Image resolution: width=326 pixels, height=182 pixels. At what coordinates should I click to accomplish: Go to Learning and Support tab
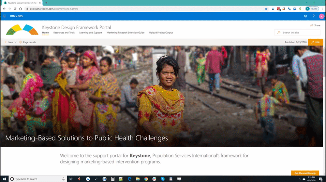pos(91,32)
